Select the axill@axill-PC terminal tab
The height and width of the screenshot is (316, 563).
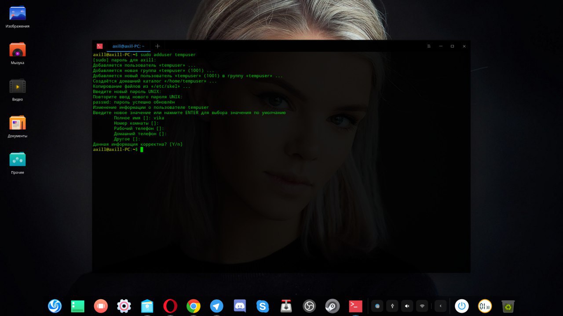[128, 46]
